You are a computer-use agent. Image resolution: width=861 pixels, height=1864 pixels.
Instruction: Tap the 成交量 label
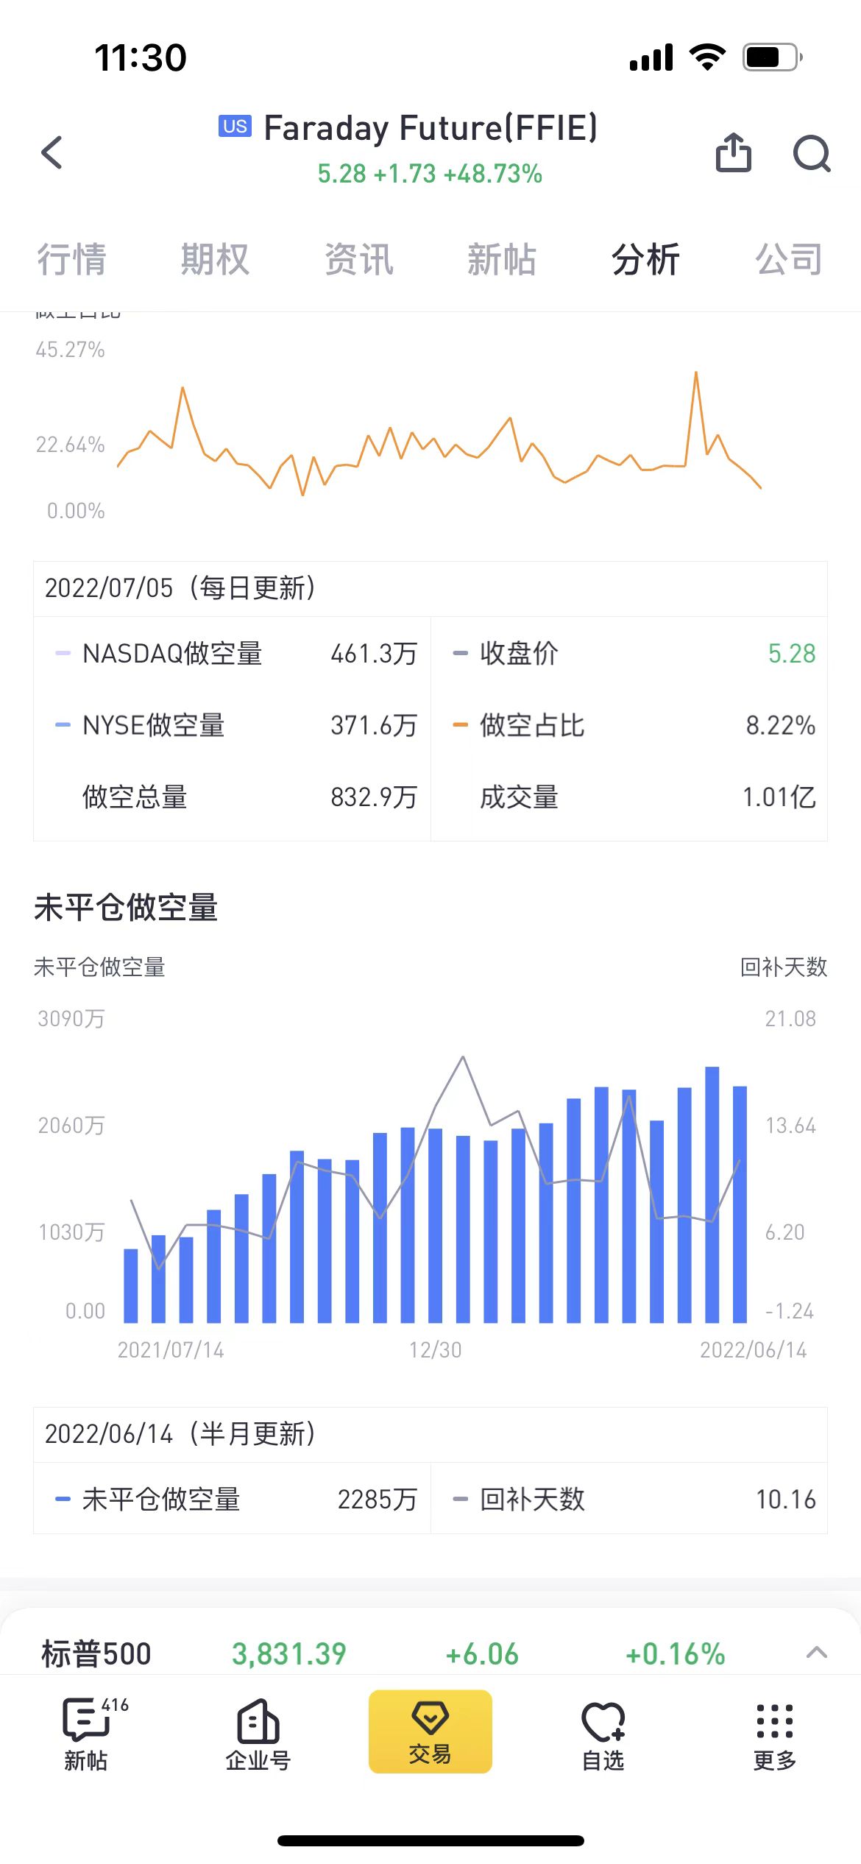point(519,797)
